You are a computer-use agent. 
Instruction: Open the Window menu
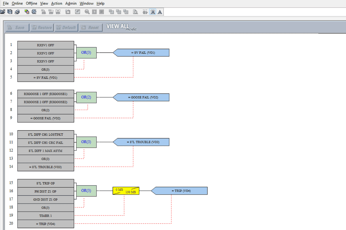tap(86, 3)
